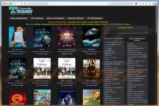Click the search field under SEARCH HERE

(x=125, y=31)
